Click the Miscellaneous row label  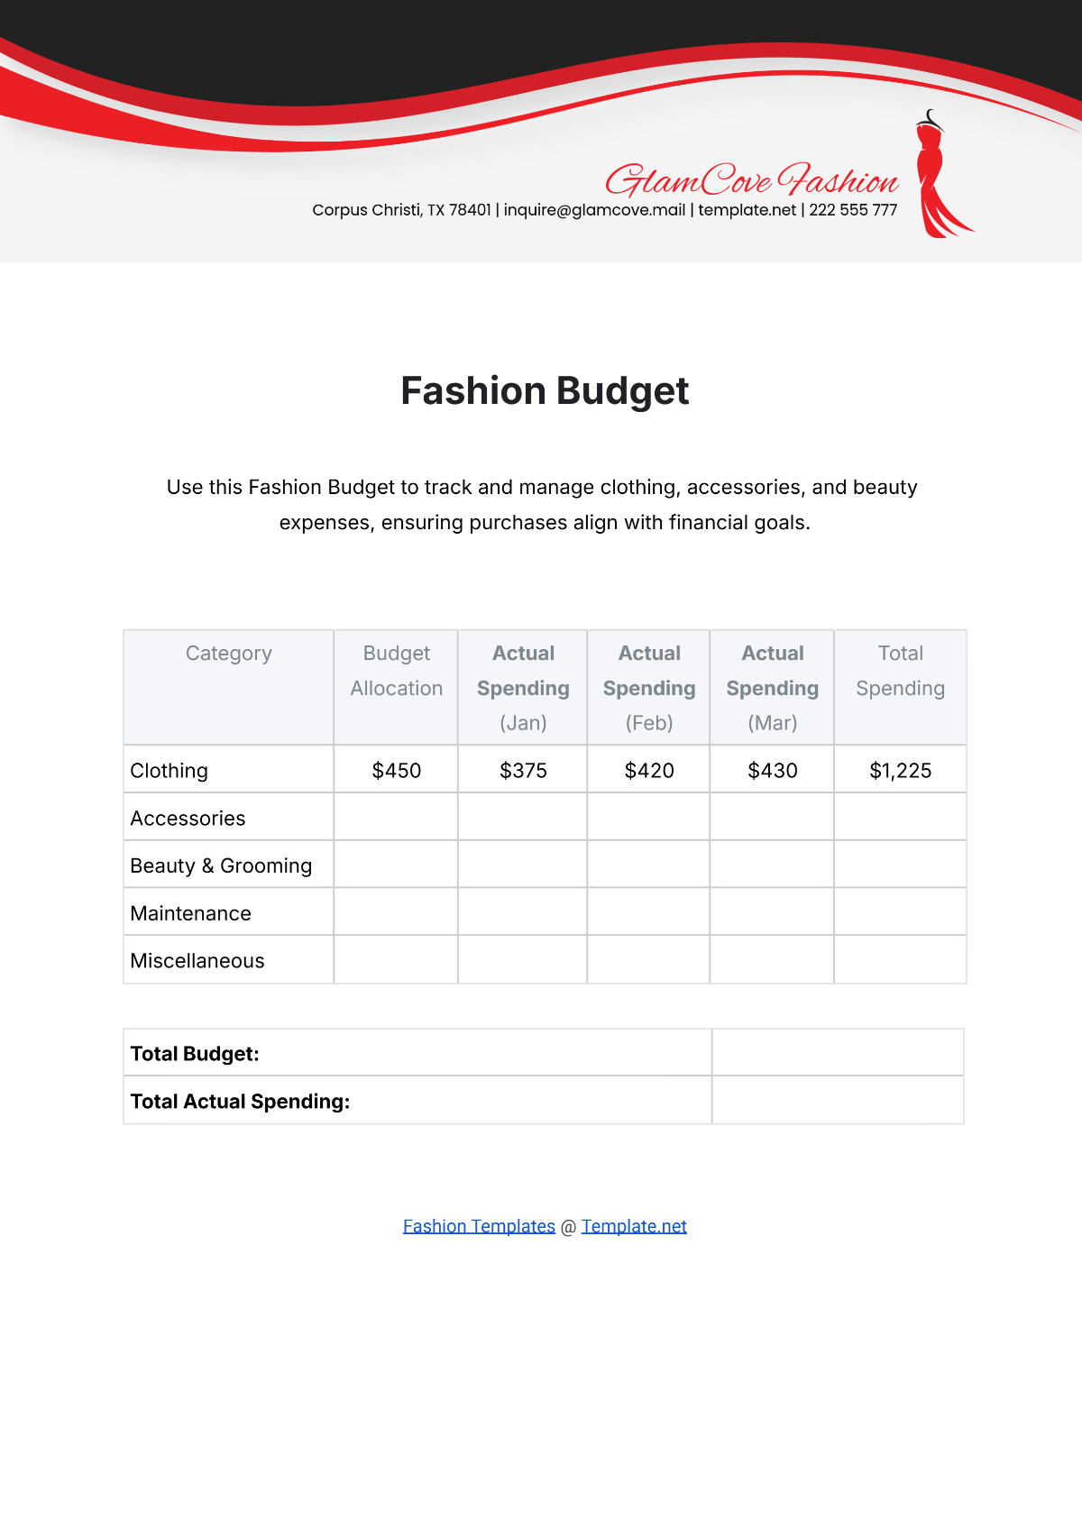click(197, 961)
